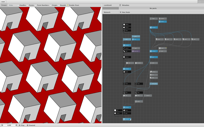Switch to the Viewer tab
This screenshot has height=127, width=204.
(x=4, y=5)
